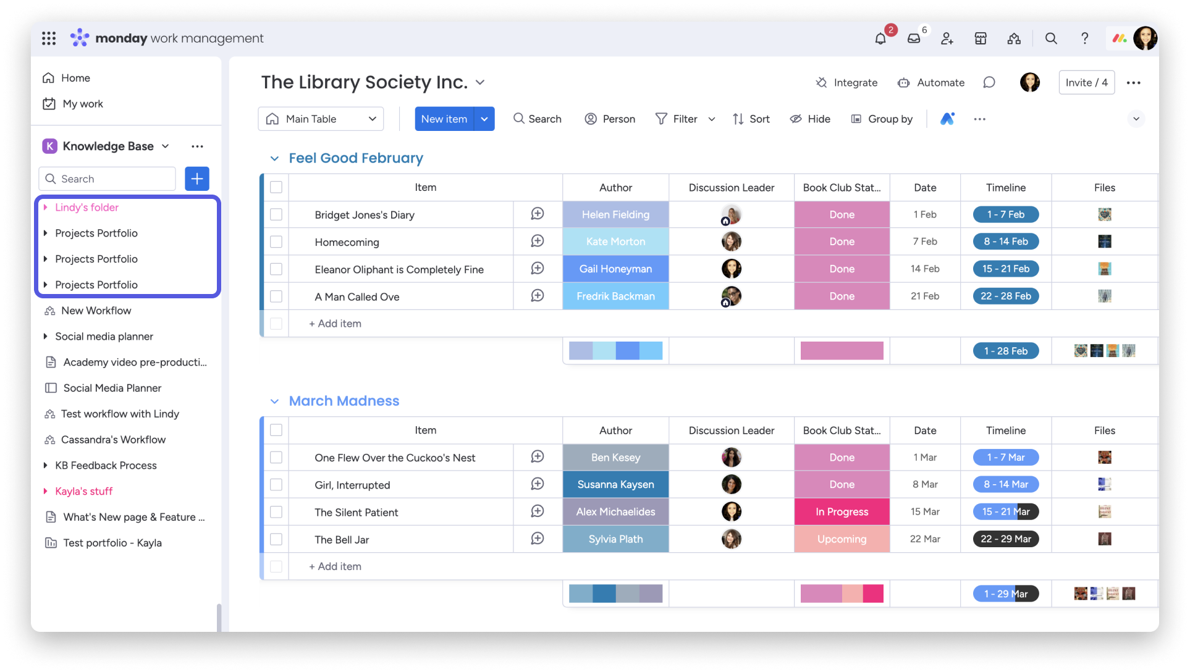The width and height of the screenshot is (1190, 672).
Task: Open the notifications bell icon
Action: (x=880, y=39)
